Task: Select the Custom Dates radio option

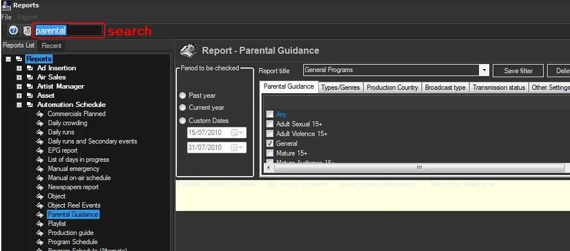Action: tap(183, 121)
